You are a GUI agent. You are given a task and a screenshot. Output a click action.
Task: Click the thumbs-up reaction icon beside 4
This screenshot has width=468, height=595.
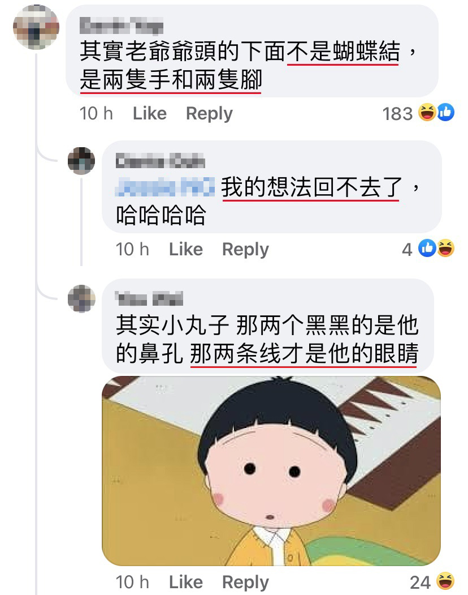pyautogui.click(x=427, y=248)
